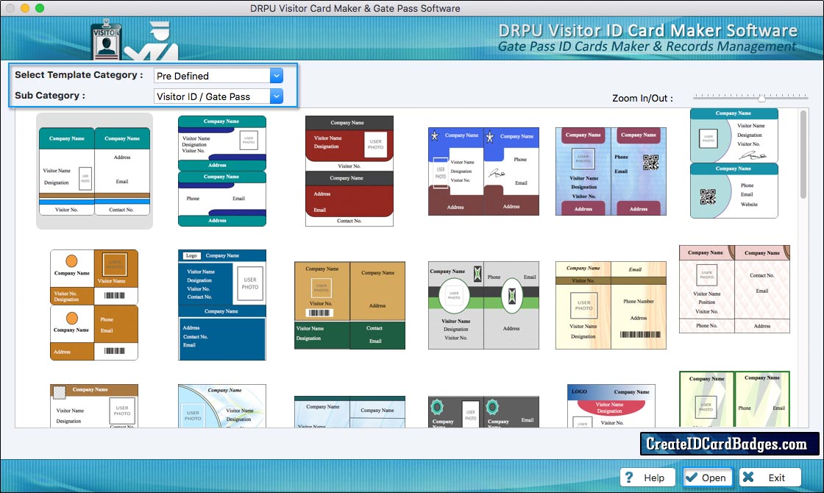Click the CreateIDCardBadges.com banner link
This screenshot has width=824, height=493.
pos(729,444)
